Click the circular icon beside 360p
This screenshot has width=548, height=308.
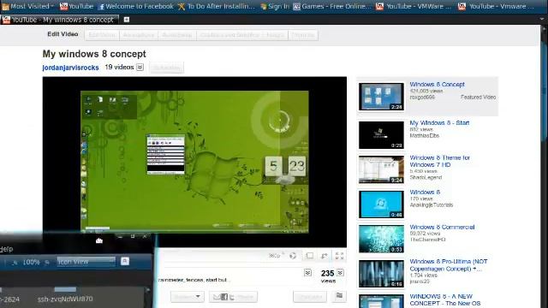[x=293, y=256]
